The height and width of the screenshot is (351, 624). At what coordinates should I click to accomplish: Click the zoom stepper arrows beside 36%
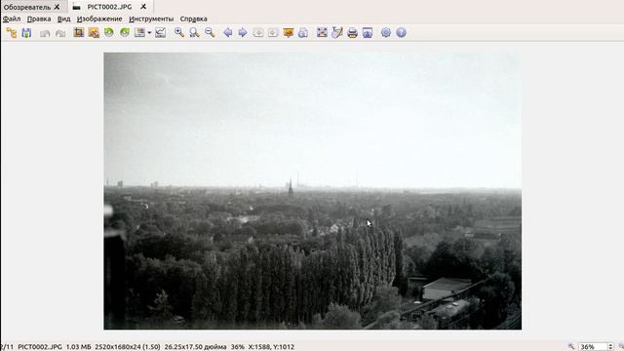[611, 347]
